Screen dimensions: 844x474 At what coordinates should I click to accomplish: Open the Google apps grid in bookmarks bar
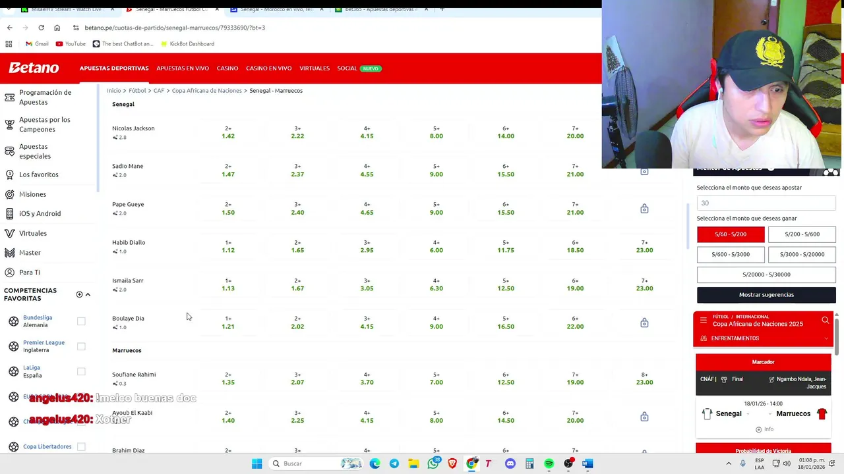point(9,43)
